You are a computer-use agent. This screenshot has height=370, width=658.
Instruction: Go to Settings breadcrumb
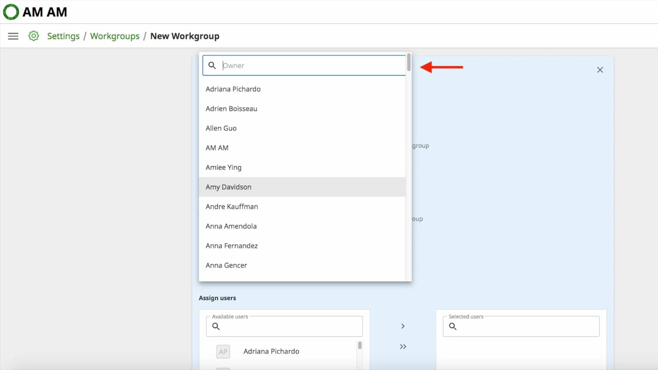(x=63, y=36)
